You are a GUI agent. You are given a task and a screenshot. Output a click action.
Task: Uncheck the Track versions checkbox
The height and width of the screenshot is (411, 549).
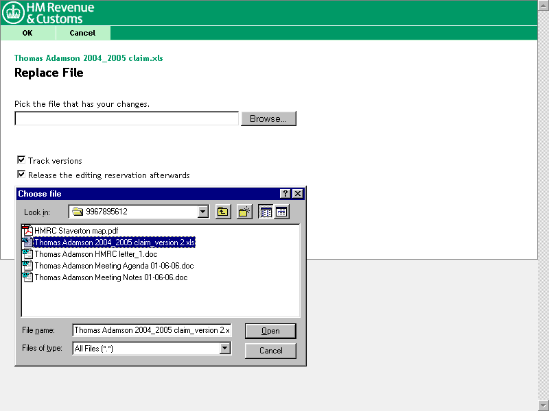pyautogui.click(x=21, y=160)
